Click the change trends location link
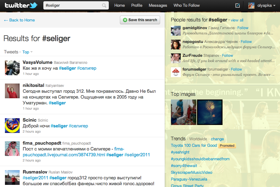 pyautogui.click(x=217, y=139)
